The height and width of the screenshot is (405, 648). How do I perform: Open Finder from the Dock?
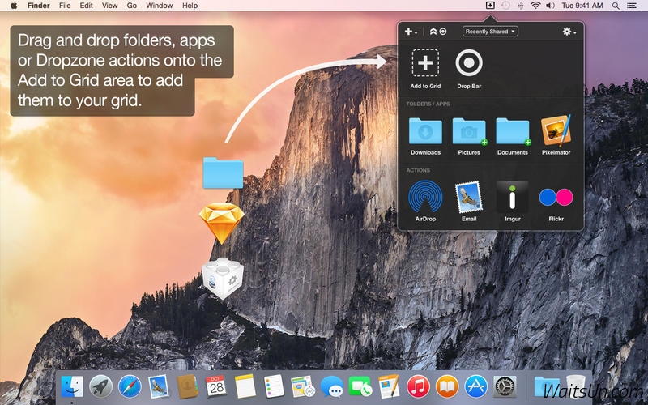click(72, 387)
